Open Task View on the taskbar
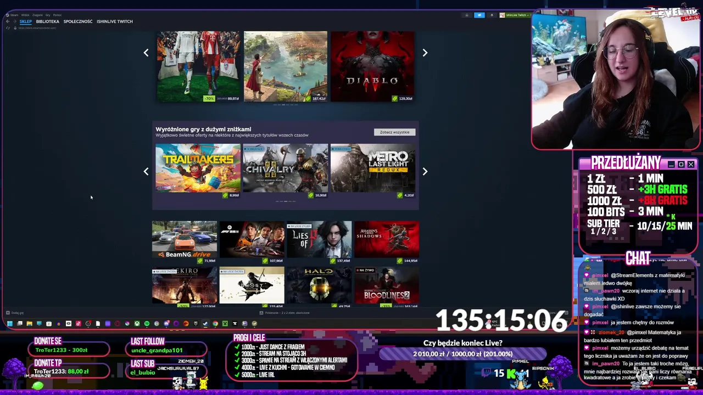703x395 pixels. [19, 324]
